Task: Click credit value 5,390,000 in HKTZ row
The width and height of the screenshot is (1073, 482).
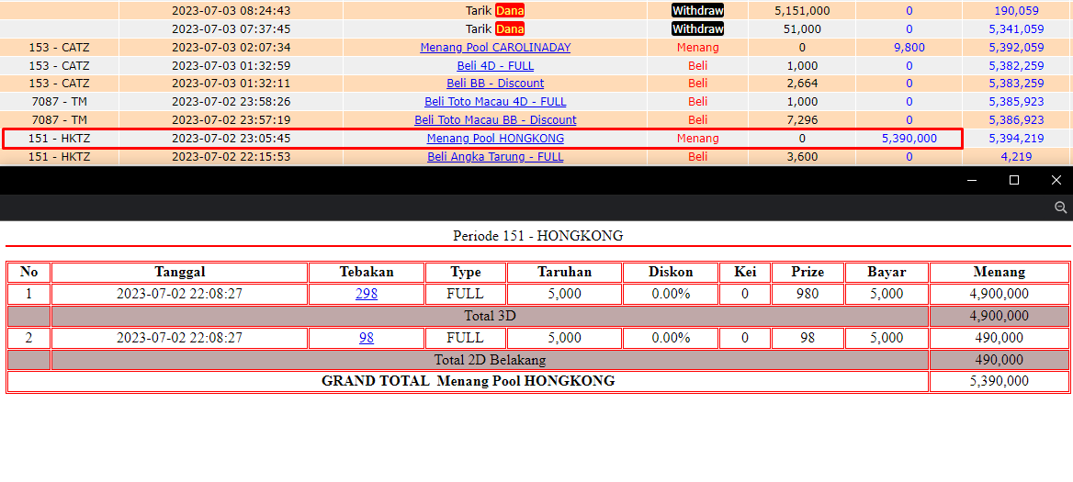Action: (909, 138)
